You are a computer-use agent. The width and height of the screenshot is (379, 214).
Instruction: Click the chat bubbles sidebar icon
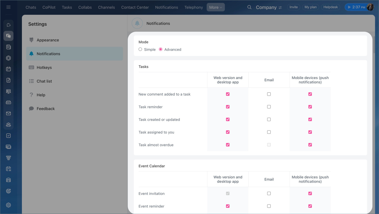point(8,36)
